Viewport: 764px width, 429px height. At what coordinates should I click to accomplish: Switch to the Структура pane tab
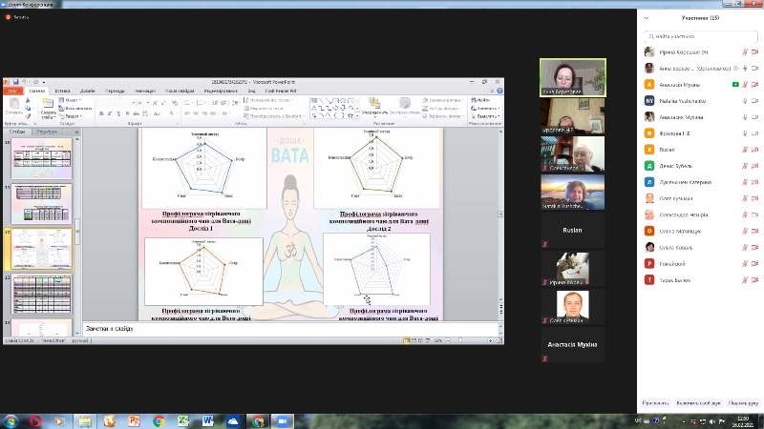click(47, 131)
